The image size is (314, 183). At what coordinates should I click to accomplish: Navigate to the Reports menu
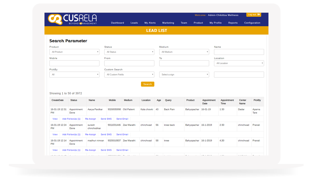tap(233, 23)
